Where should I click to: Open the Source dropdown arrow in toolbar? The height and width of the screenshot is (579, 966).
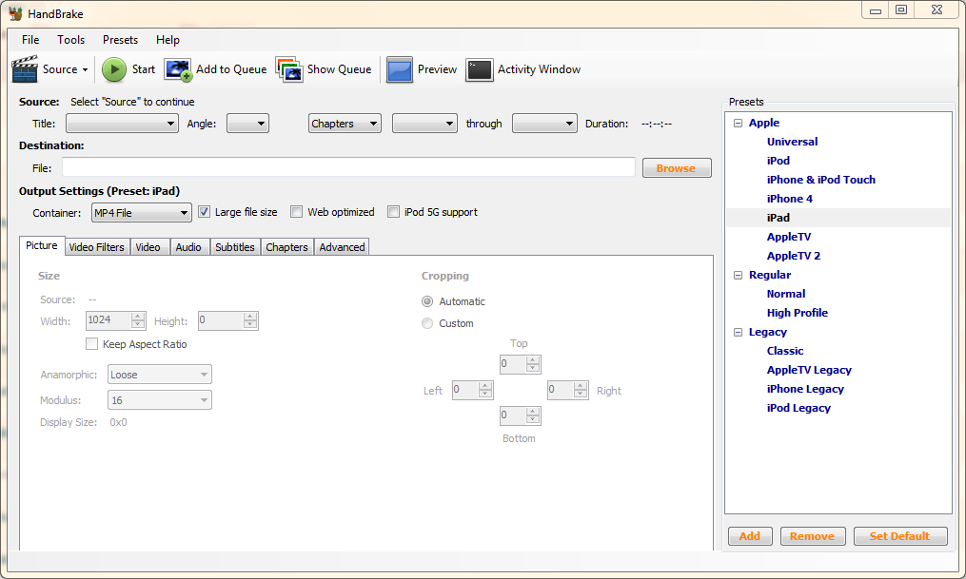(85, 70)
